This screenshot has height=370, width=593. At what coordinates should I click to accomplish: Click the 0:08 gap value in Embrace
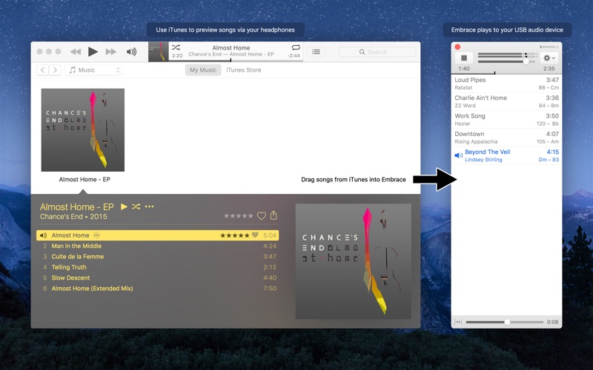[x=552, y=322]
